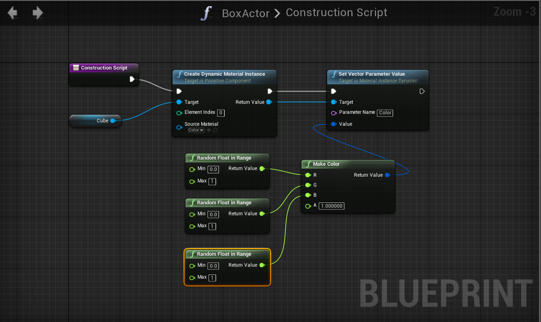The width and height of the screenshot is (541, 322).
Task: Click Construction Script node's exec output pin
Action: pos(132,79)
